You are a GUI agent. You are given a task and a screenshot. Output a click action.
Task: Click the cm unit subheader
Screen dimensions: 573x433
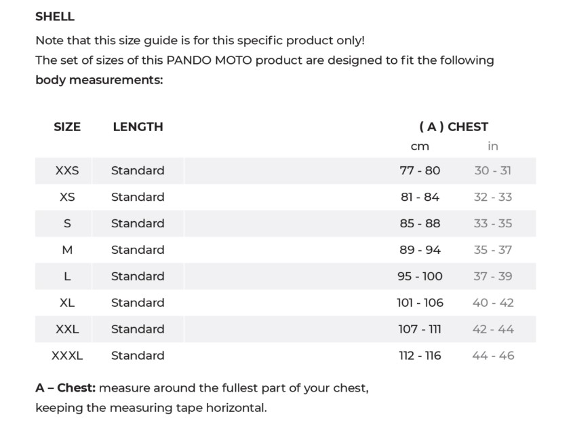[x=420, y=147]
